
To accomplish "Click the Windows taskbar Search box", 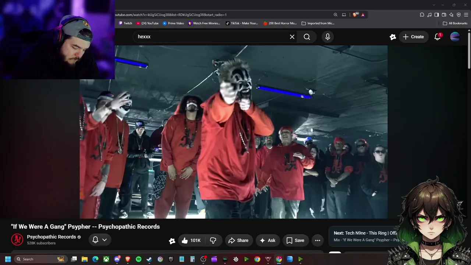I will click(x=40, y=259).
